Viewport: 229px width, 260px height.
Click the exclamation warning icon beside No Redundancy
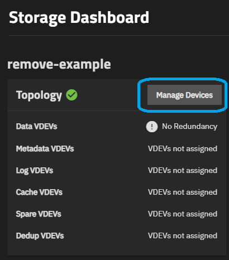[x=152, y=127]
